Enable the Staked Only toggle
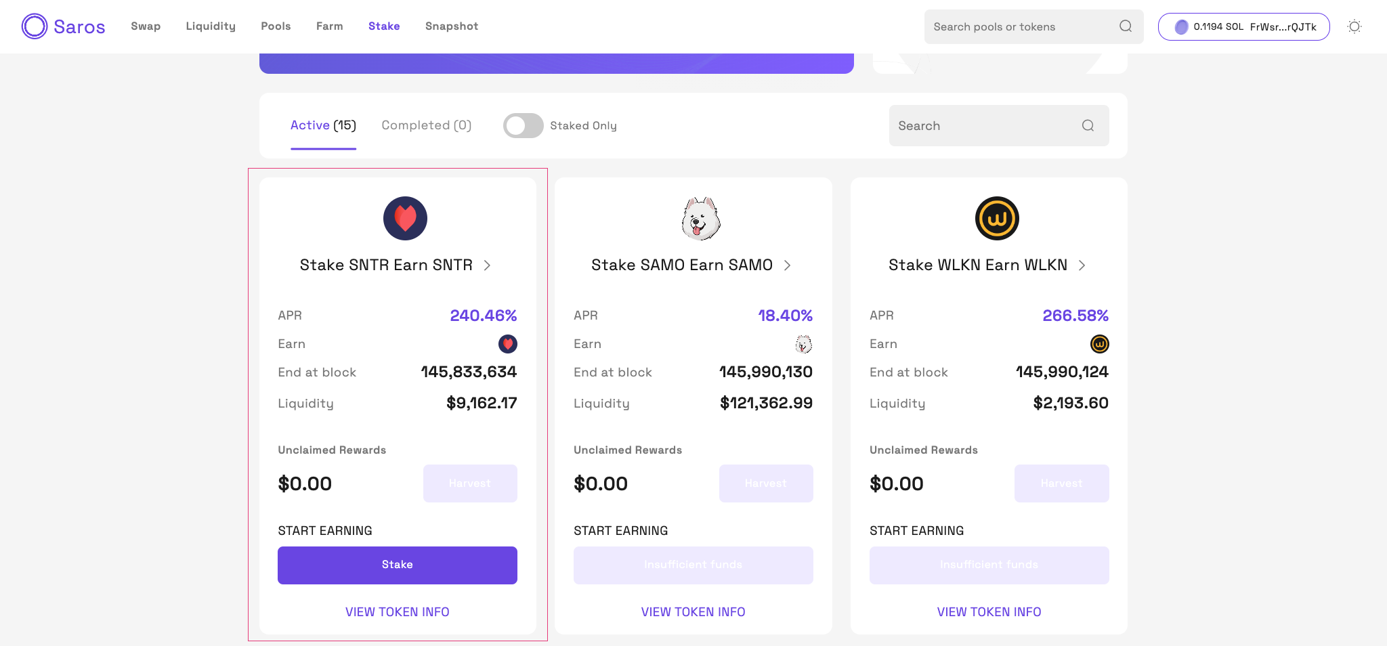 click(523, 125)
